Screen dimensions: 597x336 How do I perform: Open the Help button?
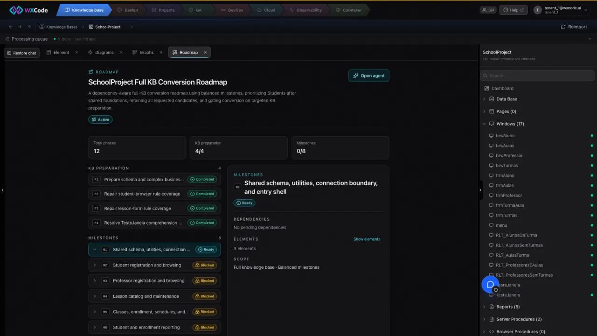(514, 10)
